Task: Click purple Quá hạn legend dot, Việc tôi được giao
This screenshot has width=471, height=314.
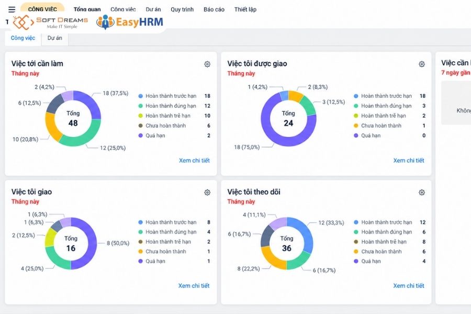Action: 356,136
